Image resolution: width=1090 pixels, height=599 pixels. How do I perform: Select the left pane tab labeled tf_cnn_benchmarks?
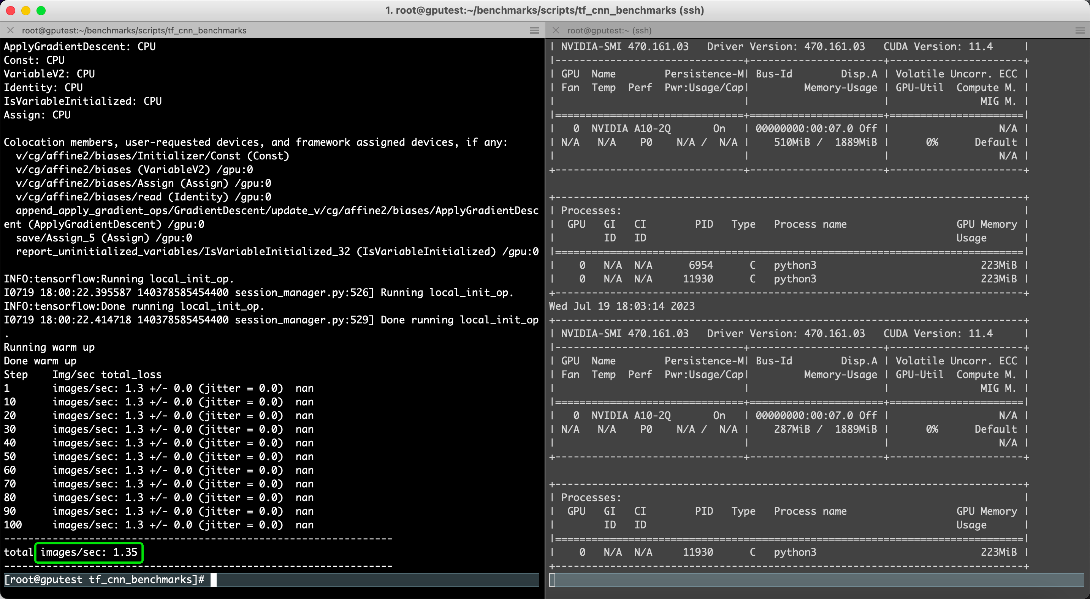click(135, 30)
